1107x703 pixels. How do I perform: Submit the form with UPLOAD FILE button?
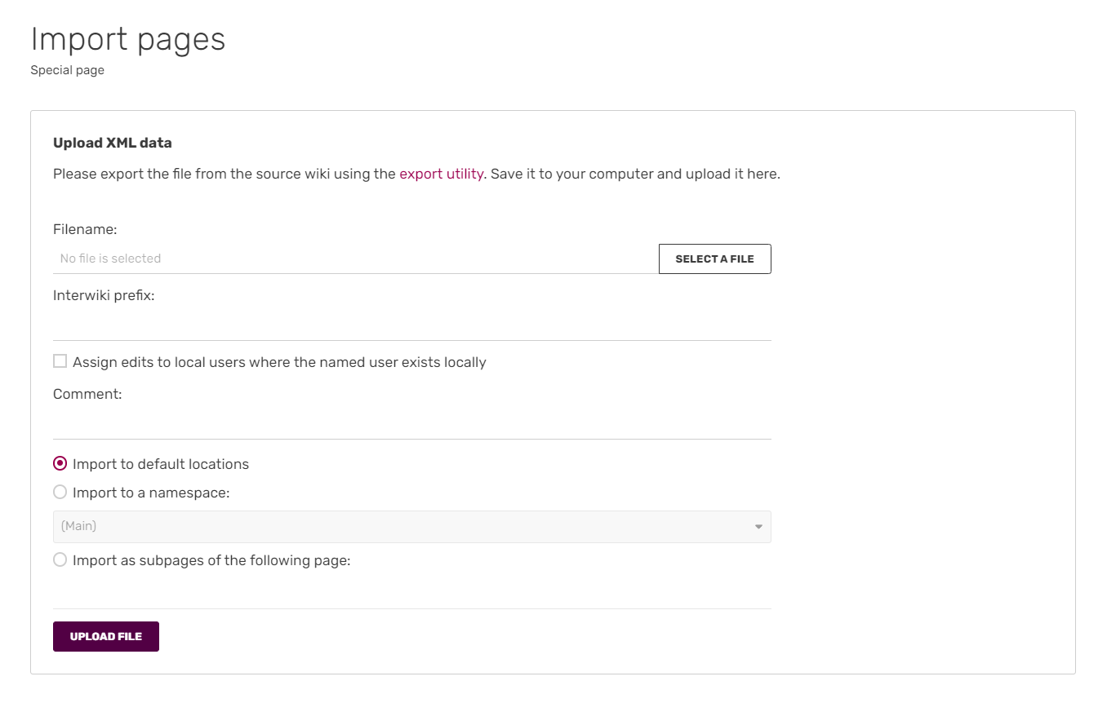(x=106, y=636)
